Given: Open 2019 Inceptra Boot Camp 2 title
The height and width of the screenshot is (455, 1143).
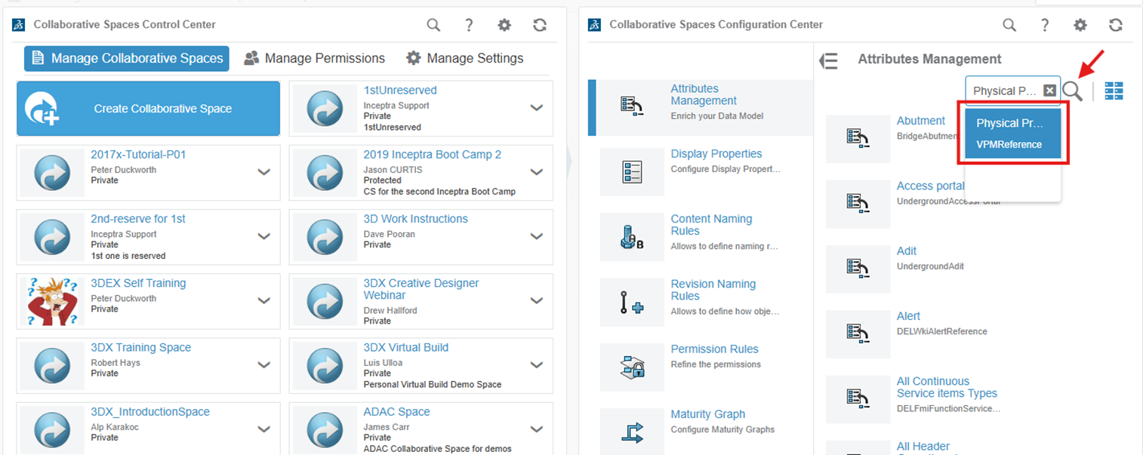Looking at the screenshot, I should (x=433, y=155).
